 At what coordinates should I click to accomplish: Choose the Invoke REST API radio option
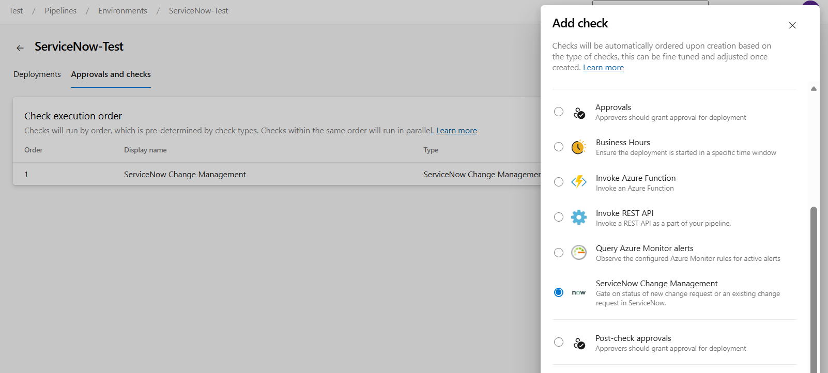(x=559, y=217)
